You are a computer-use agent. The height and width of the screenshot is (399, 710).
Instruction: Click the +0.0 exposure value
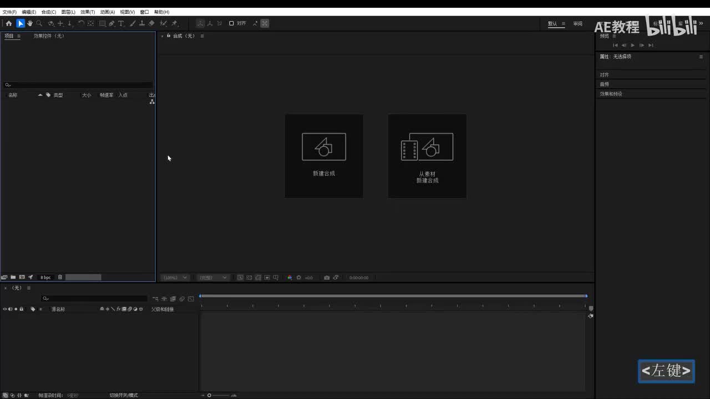point(308,278)
